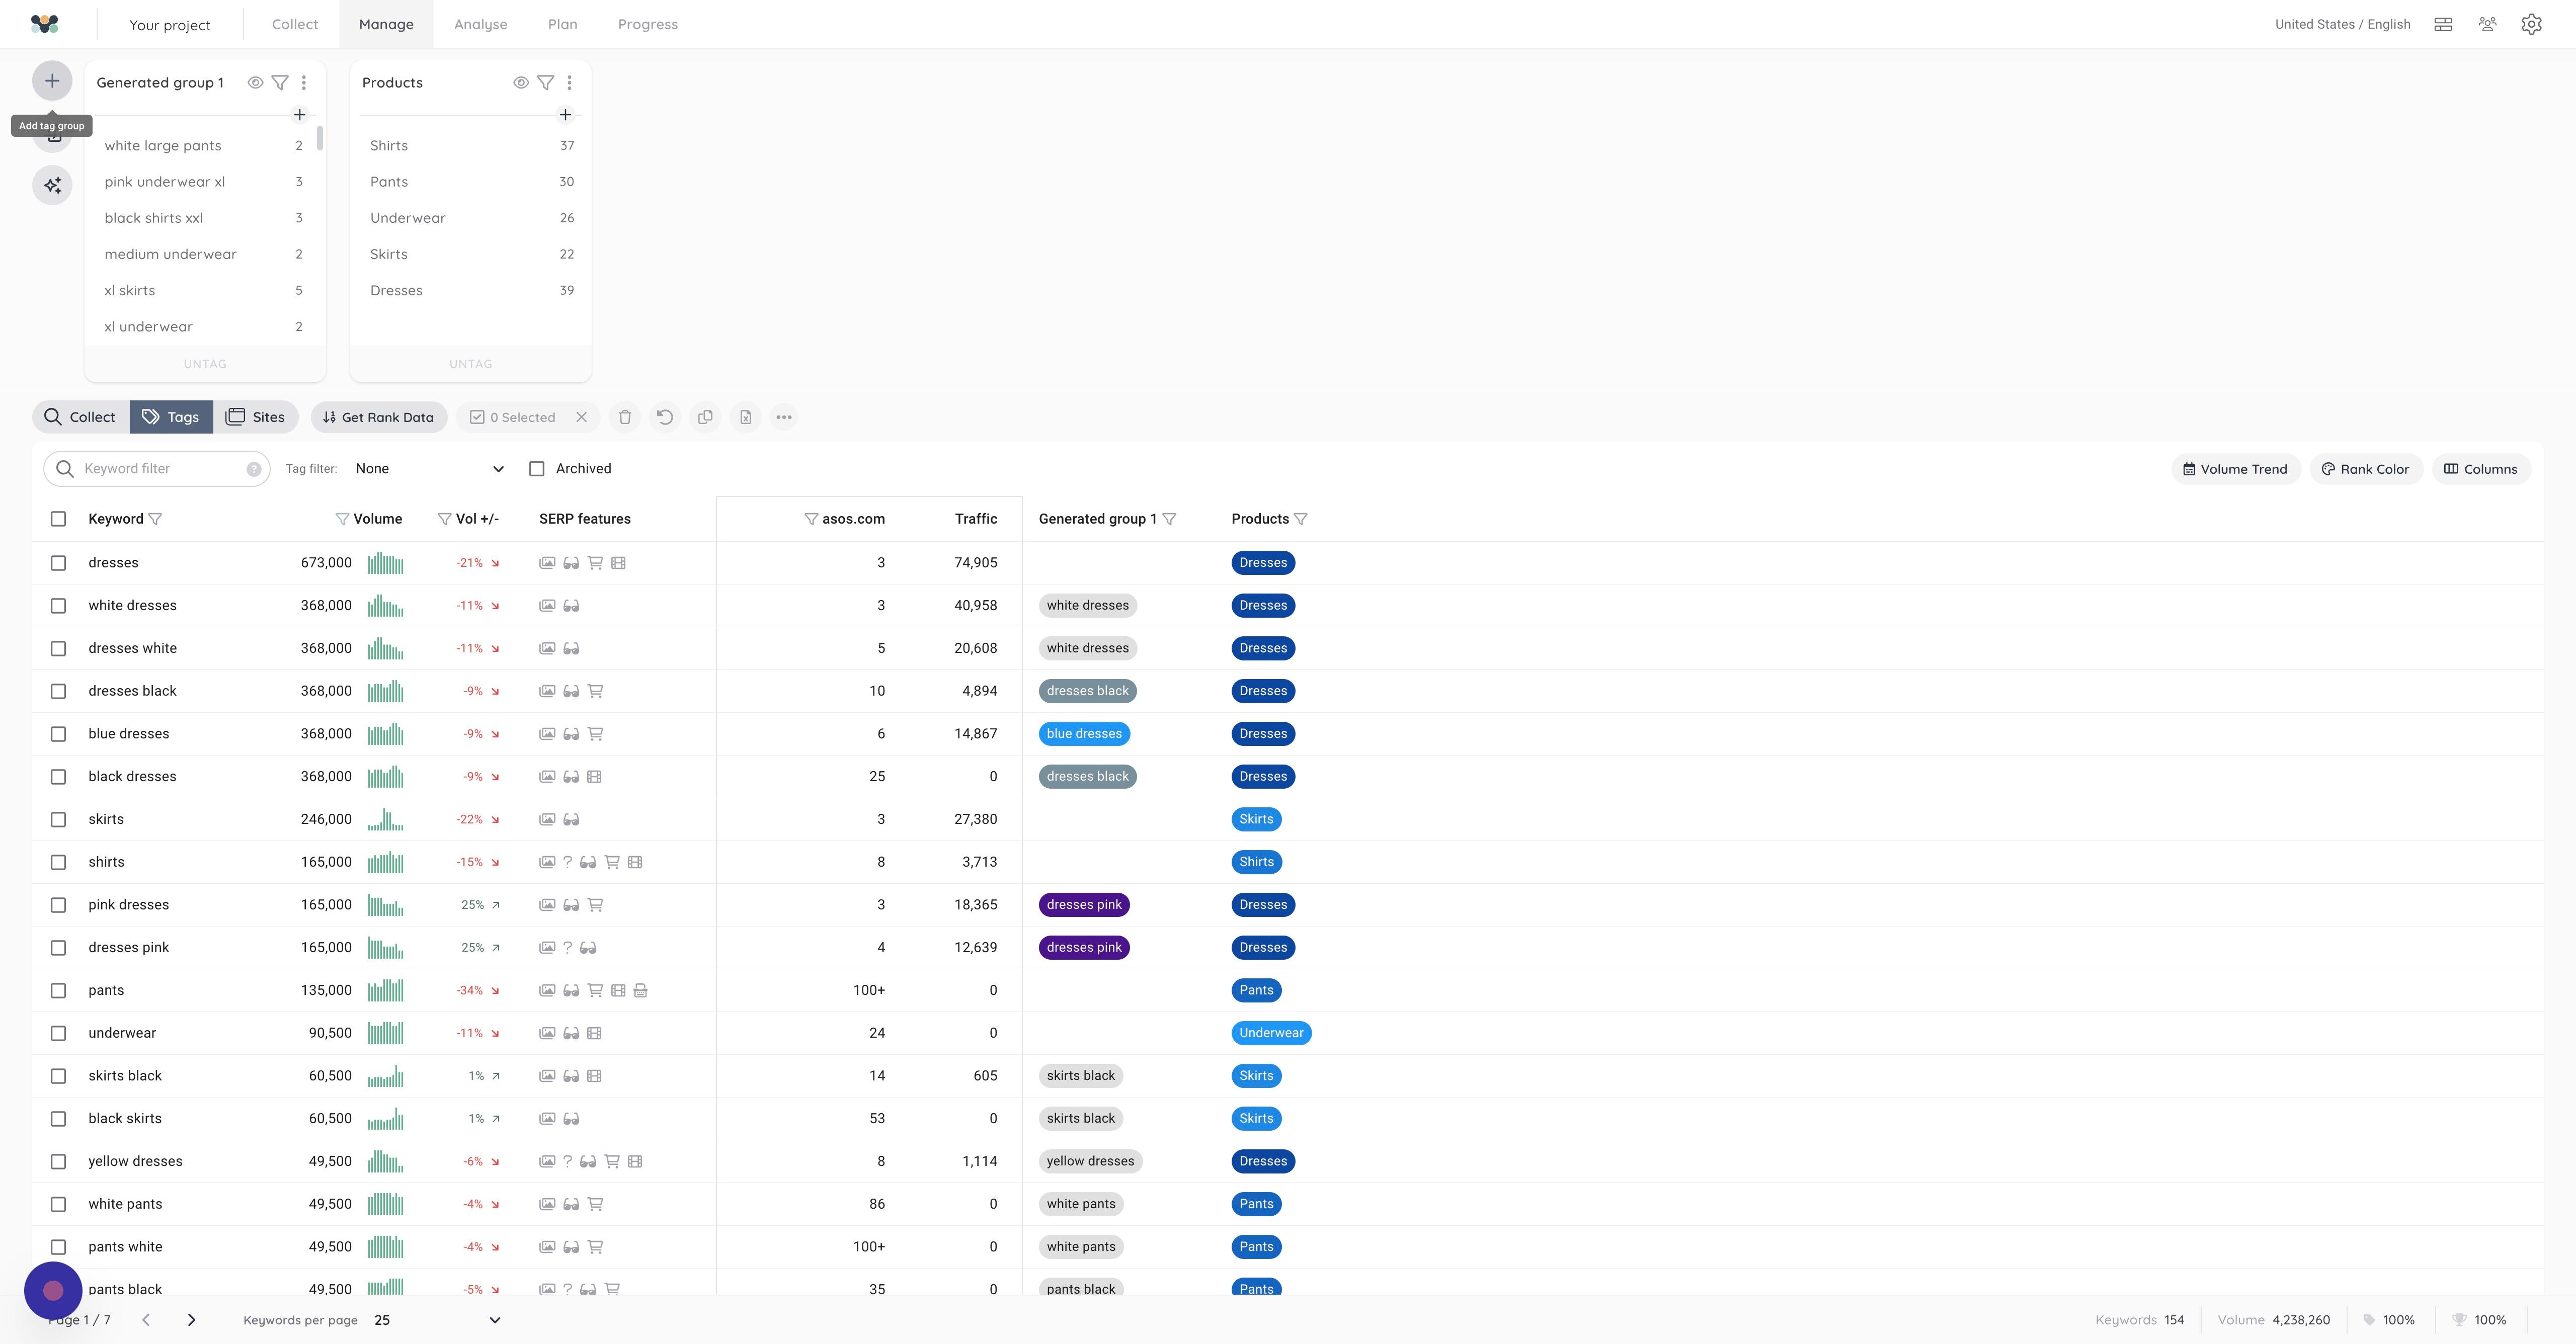This screenshot has width=2576, height=1344.
Task: Click the 'dresses pink' tag in pink dresses row
Action: click(x=1084, y=905)
